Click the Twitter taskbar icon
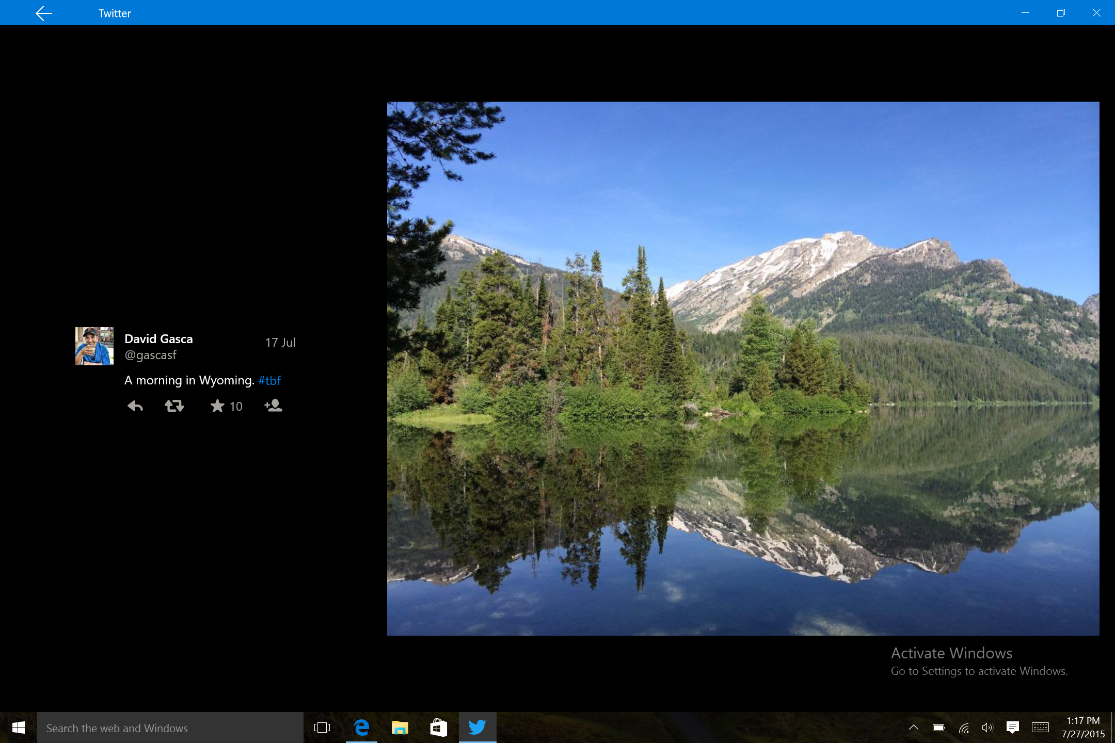Screen dimensions: 1115x743 tap(477, 728)
